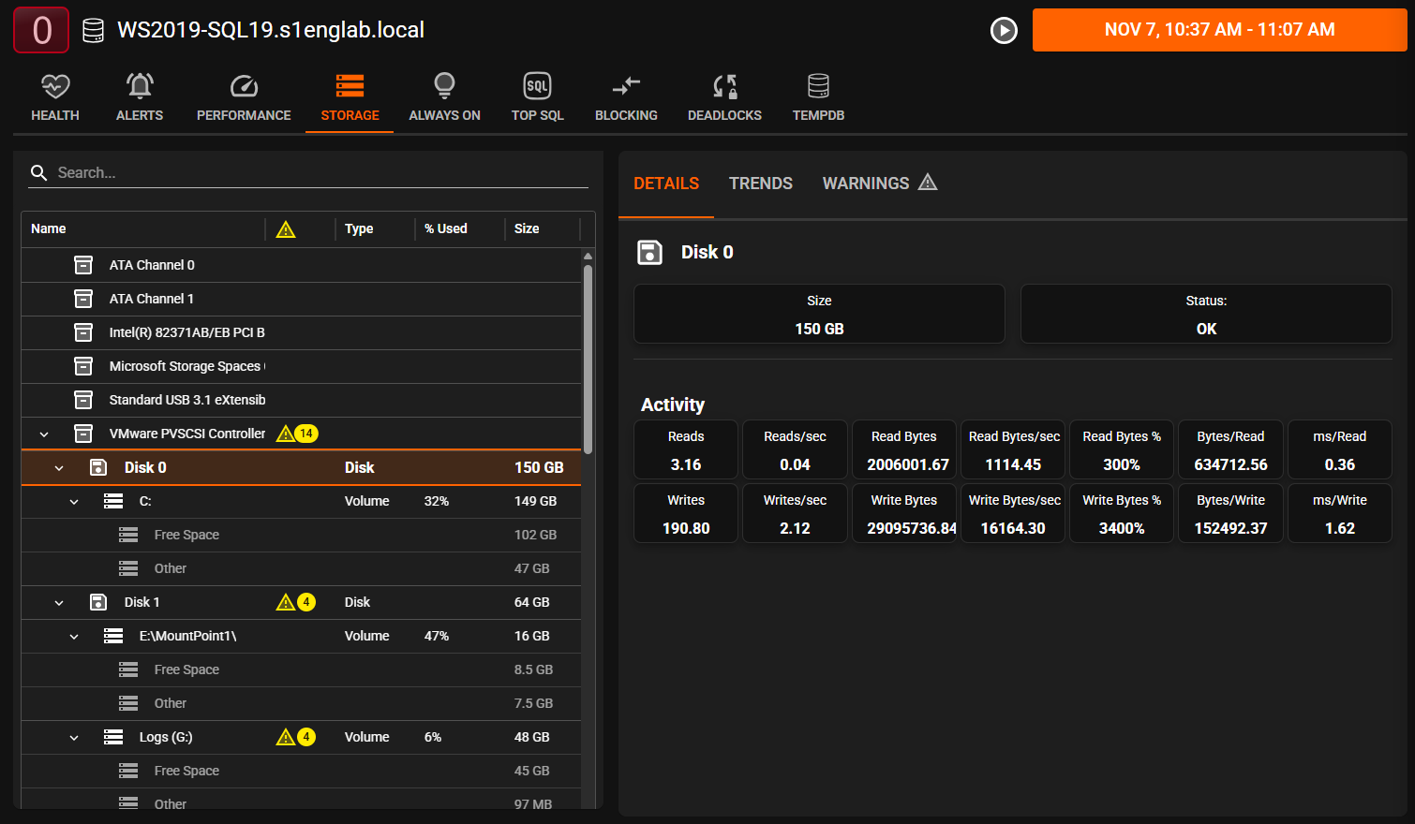Open the Alerts bell icon
The image size is (1415, 824).
point(140,87)
